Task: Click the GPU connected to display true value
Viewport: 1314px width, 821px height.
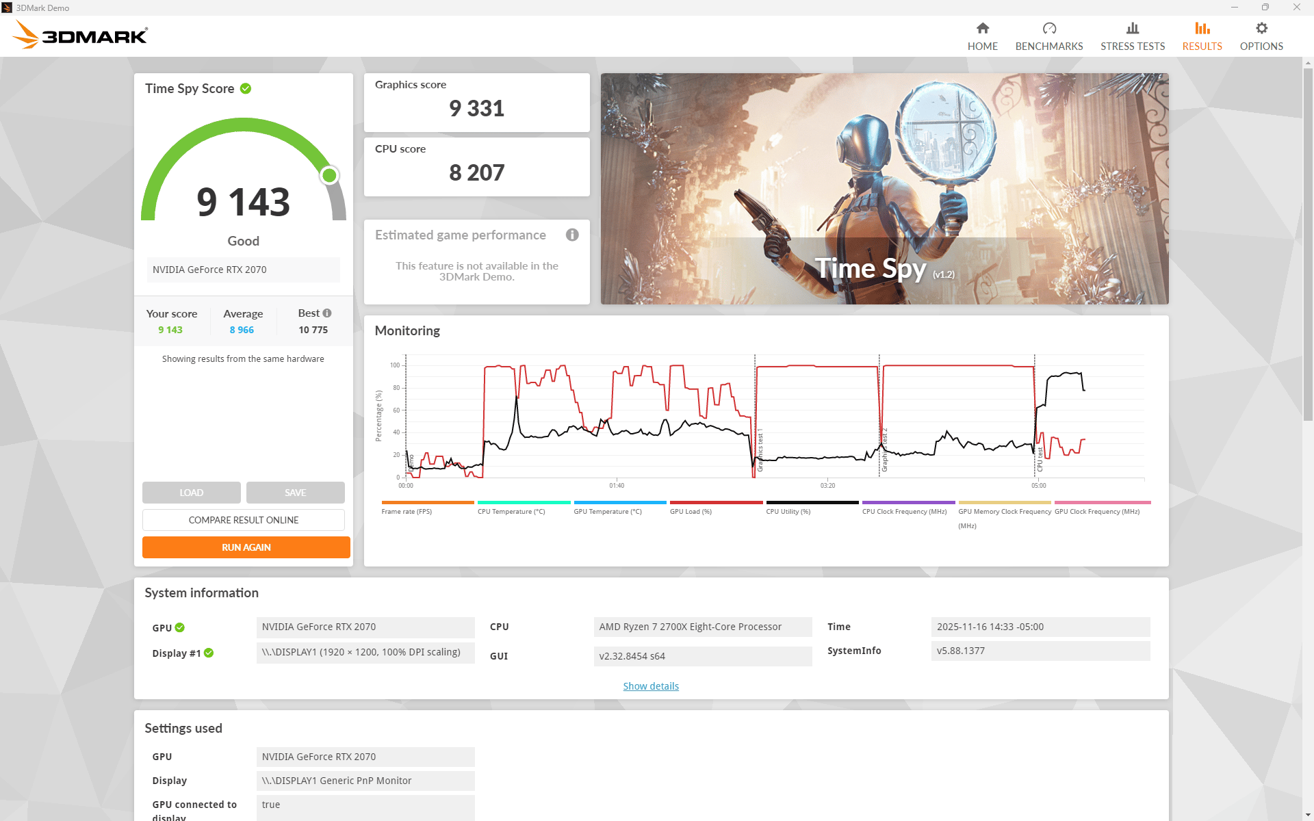Action: [365, 807]
